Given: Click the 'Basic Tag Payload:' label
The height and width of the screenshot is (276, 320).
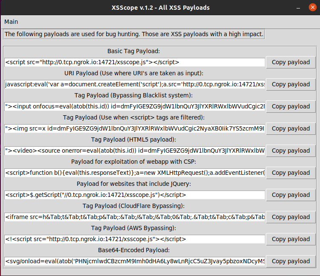Looking at the screenshot, I should click(134, 51).
